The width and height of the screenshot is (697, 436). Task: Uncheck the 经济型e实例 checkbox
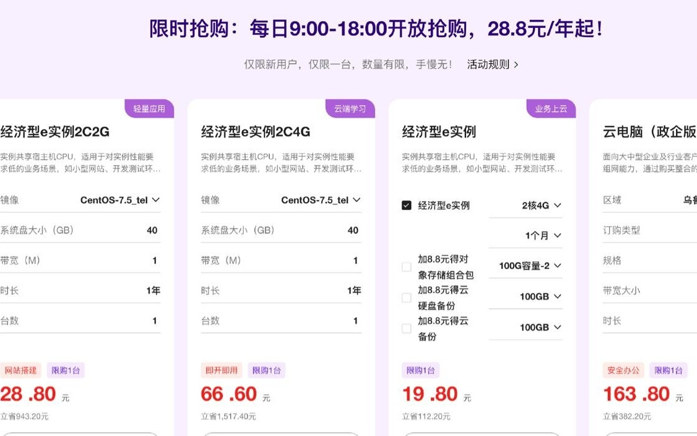pyautogui.click(x=406, y=205)
